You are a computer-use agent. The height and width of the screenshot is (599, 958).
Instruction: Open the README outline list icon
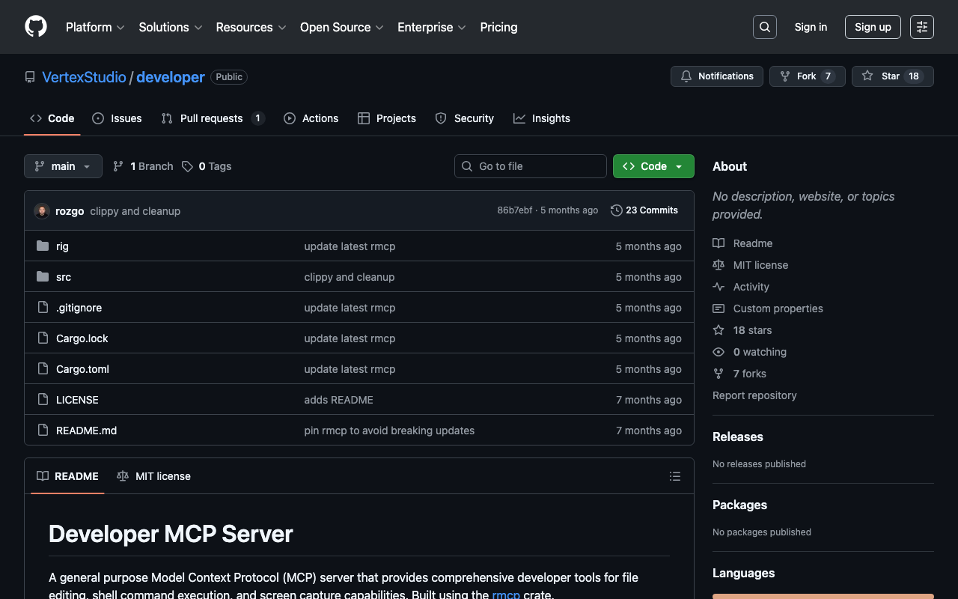[x=674, y=476]
